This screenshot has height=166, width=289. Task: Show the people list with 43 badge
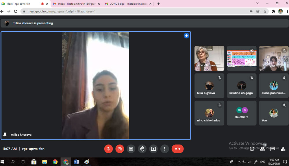[262, 149]
